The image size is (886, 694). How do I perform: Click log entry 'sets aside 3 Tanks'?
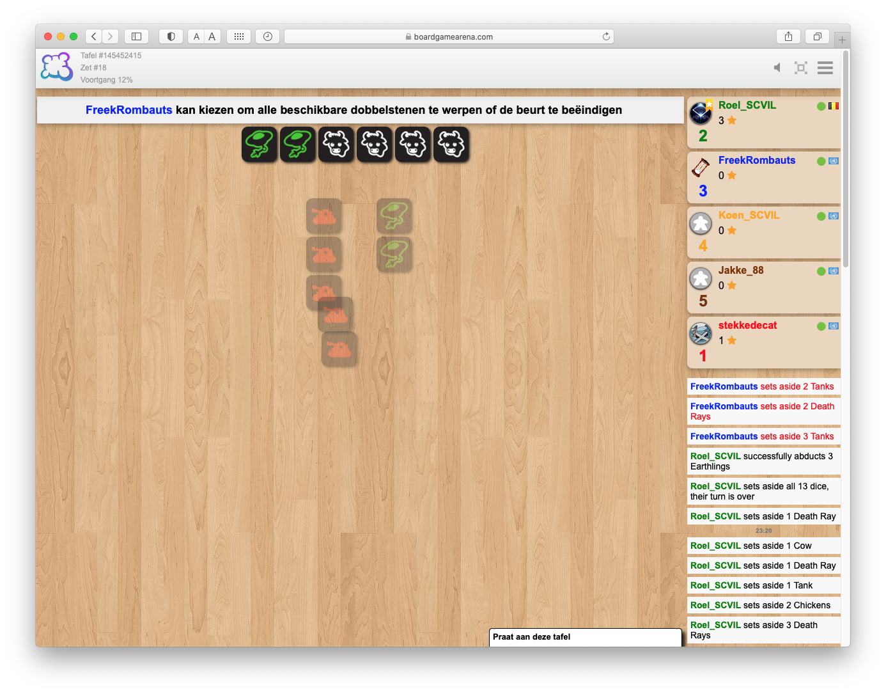tap(764, 436)
